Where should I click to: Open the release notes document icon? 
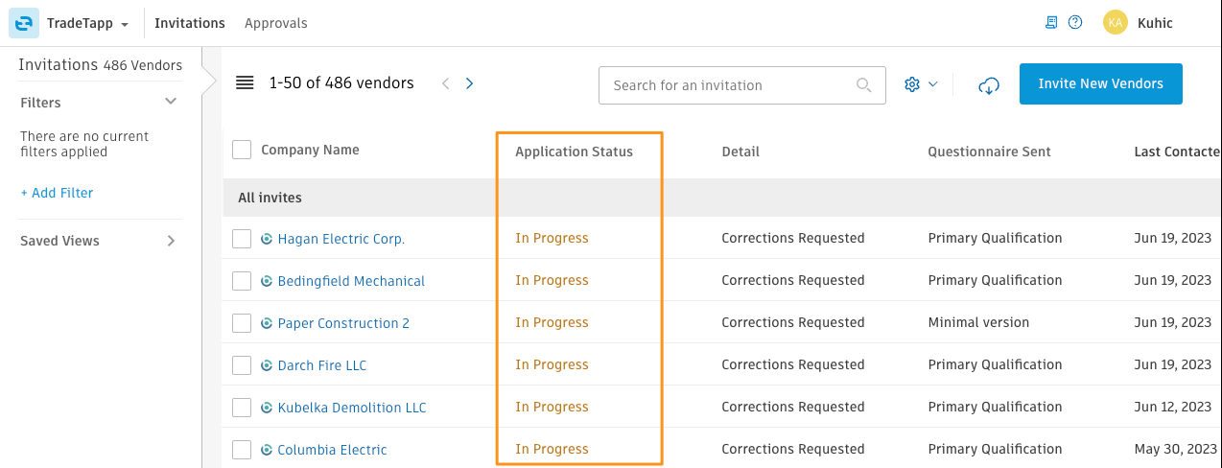click(1051, 22)
